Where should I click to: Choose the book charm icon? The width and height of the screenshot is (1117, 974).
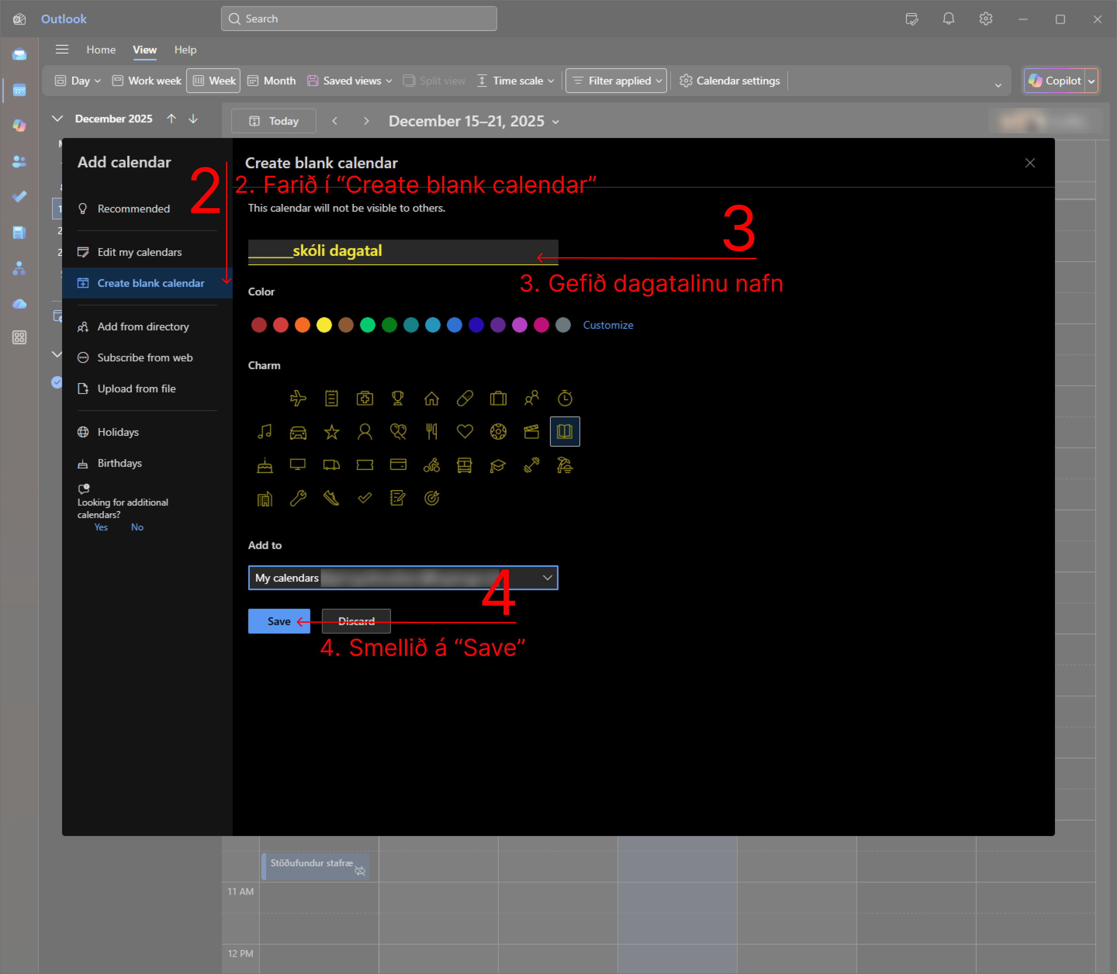(x=565, y=432)
